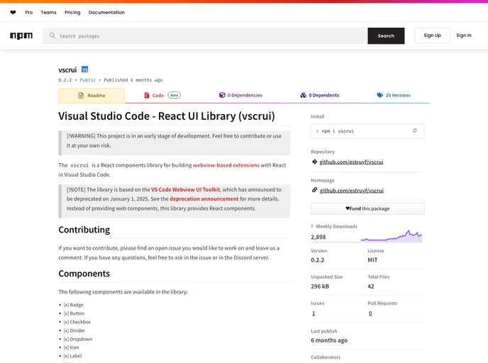The height and width of the screenshot is (363, 488).
Task: Click the '[x] Icon' list item
Action: click(71, 347)
